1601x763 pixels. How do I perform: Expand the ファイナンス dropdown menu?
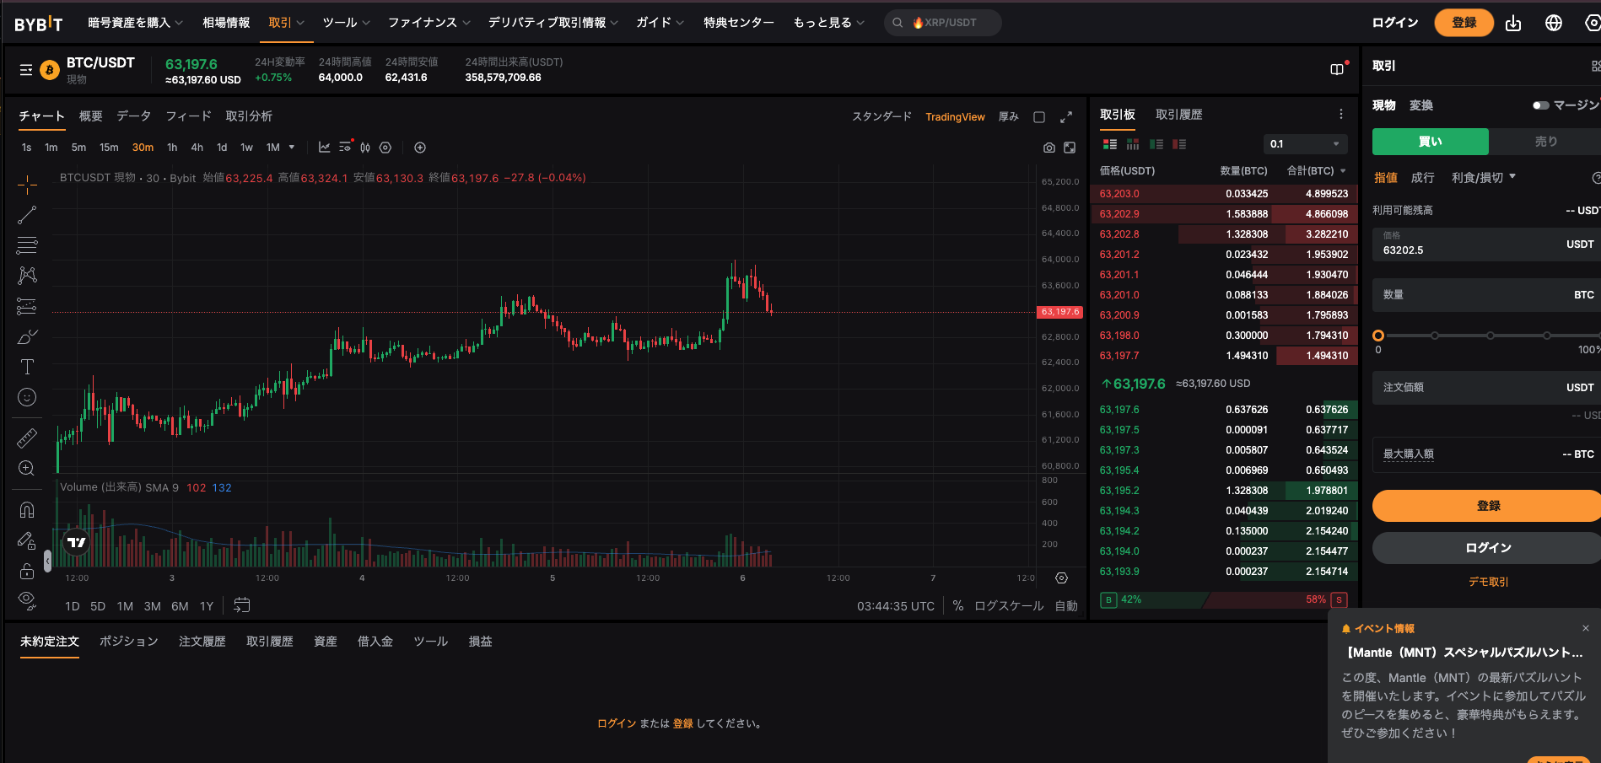click(429, 23)
